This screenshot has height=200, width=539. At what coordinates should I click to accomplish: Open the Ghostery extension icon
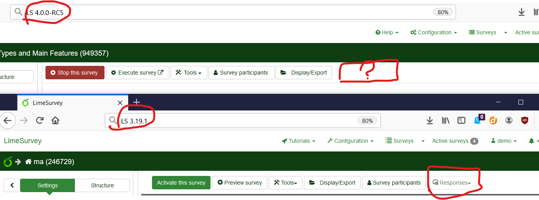(478, 120)
